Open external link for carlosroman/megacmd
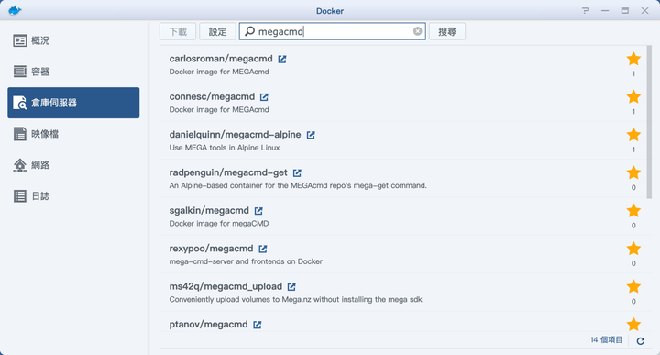The width and height of the screenshot is (660, 355). pyautogui.click(x=282, y=59)
